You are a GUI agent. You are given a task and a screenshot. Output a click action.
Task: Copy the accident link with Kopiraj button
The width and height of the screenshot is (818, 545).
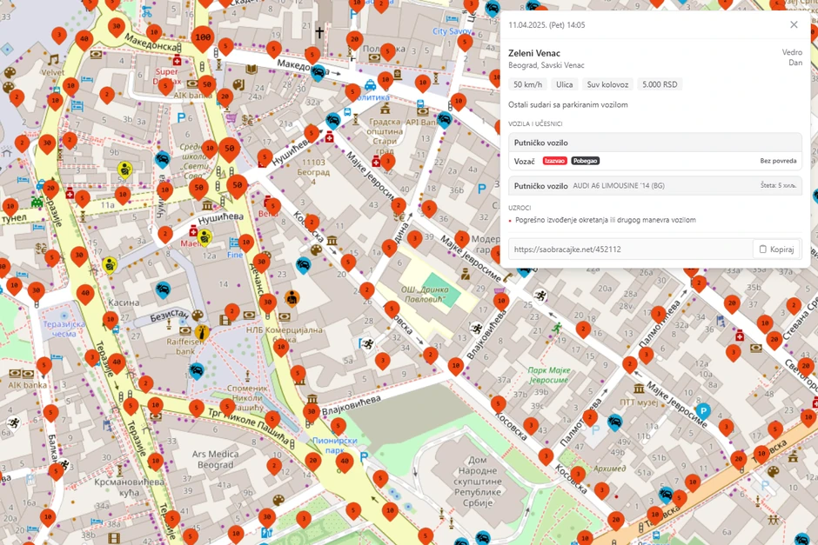[x=777, y=249]
